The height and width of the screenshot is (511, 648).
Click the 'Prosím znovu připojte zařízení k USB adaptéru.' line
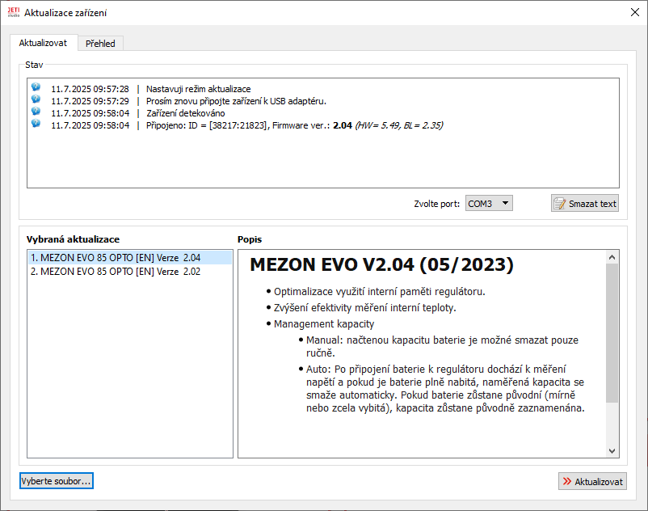[x=236, y=101]
